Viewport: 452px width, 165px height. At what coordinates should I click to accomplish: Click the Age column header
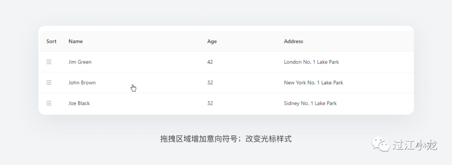212,41
